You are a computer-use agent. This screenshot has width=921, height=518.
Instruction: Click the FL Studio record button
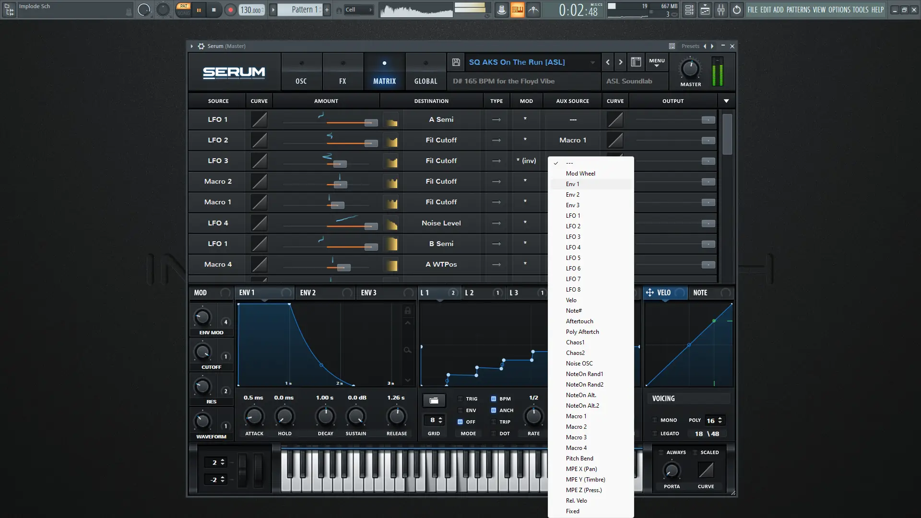pos(231,10)
